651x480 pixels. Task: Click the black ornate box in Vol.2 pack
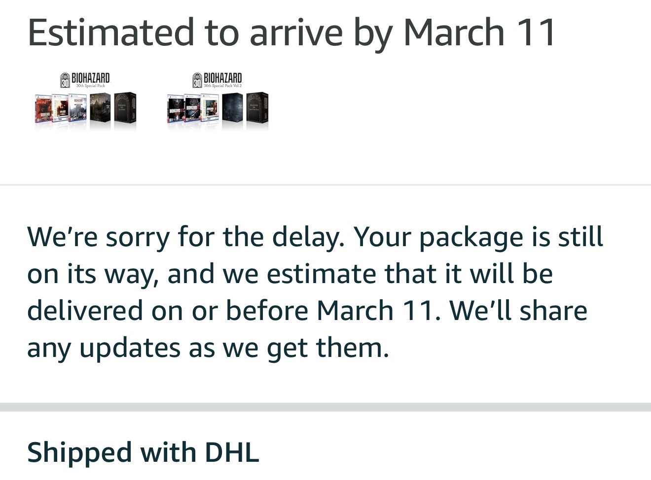click(x=257, y=108)
